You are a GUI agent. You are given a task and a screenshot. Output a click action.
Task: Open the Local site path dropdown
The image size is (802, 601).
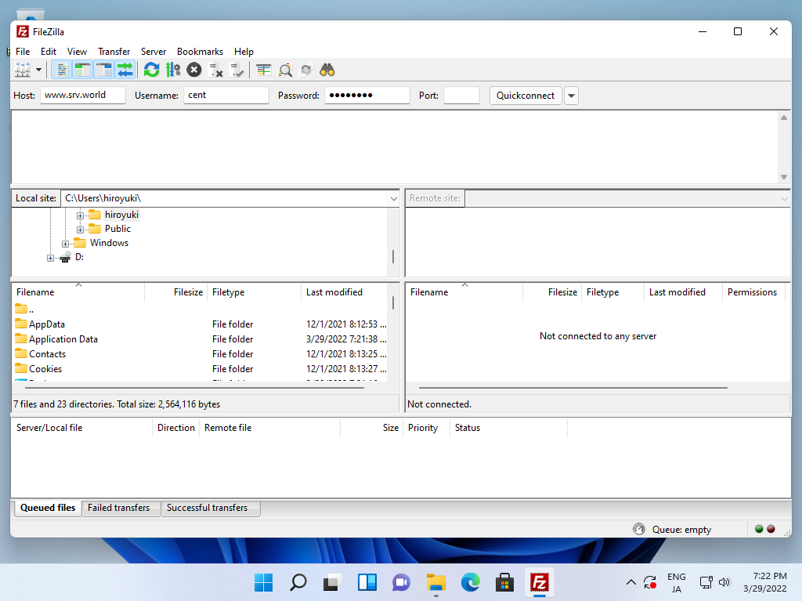393,198
